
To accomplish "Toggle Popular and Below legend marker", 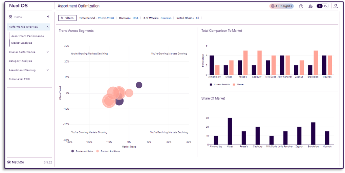I will tap(72, 151).
